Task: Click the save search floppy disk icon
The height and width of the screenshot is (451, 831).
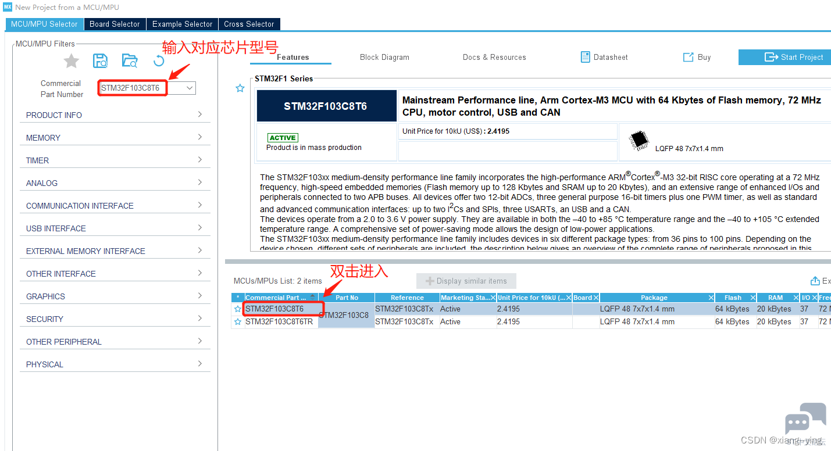Action: (x=101, y=60)
